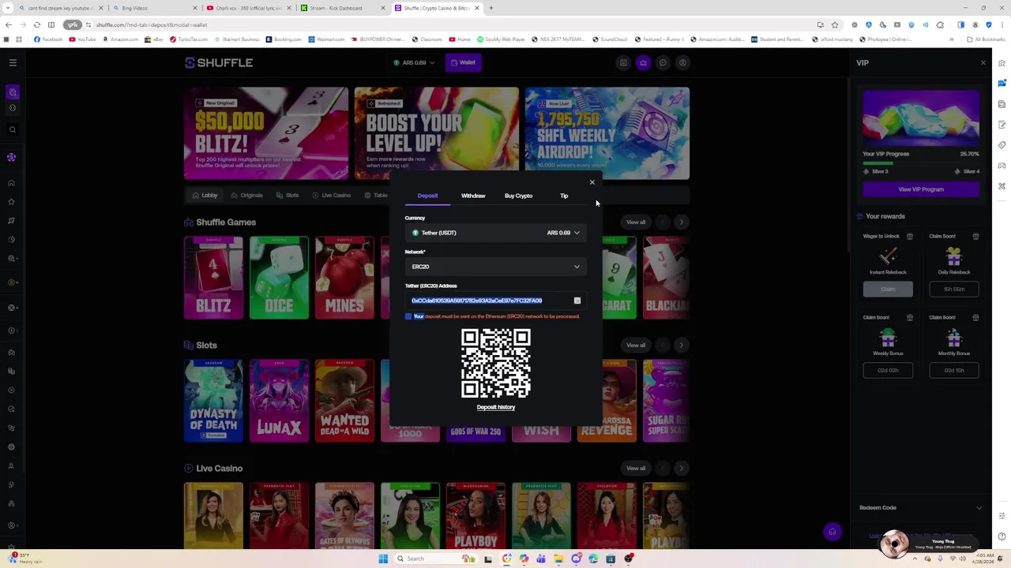Open the Tether (USDT) currency dropdown
1011x568 pixels.
(495, 233)
